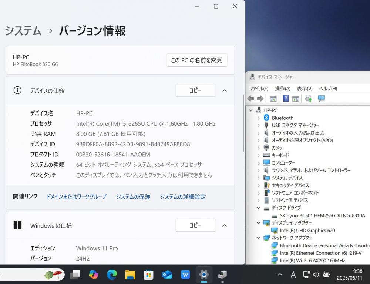Click the Settings gear icon on the taskbar
The height and width of the screenshot is (284, 370).
(x=204, y=274)
